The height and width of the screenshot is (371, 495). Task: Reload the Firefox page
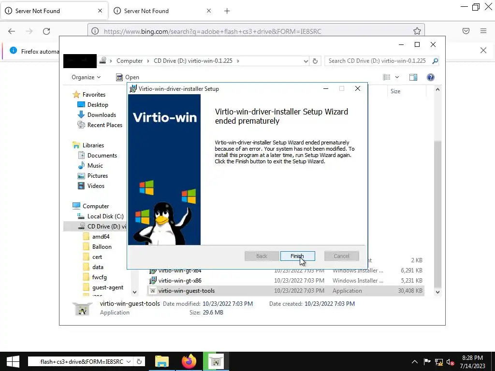(x=46, y=31)
